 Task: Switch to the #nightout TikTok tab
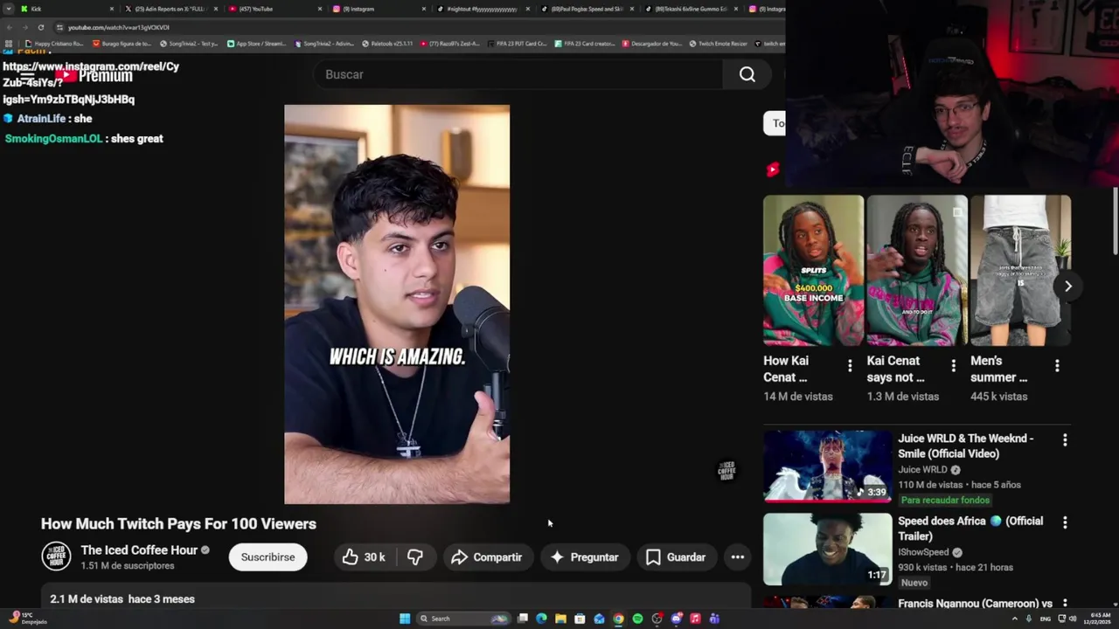483,9
